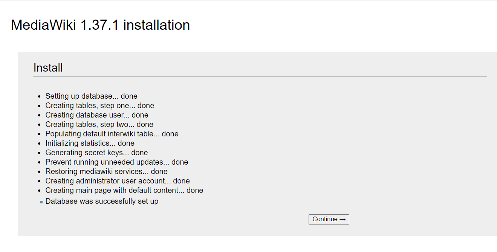The height and width of the screenshot is (252, 497).
Task: Click the bullet before 'Generating secret keys'
Action: [x=40, y=153]
